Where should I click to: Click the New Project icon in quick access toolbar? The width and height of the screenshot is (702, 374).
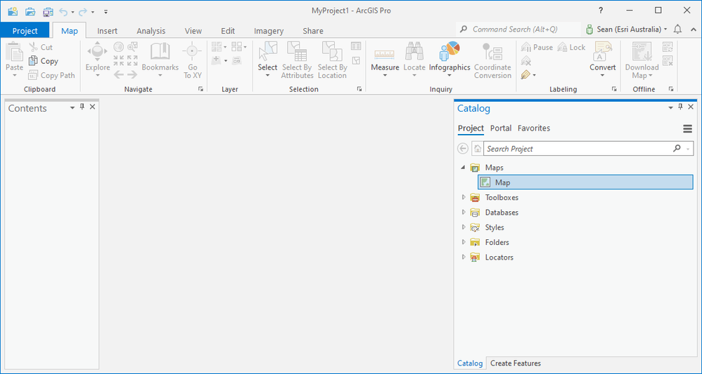click(x=13, y=11)
